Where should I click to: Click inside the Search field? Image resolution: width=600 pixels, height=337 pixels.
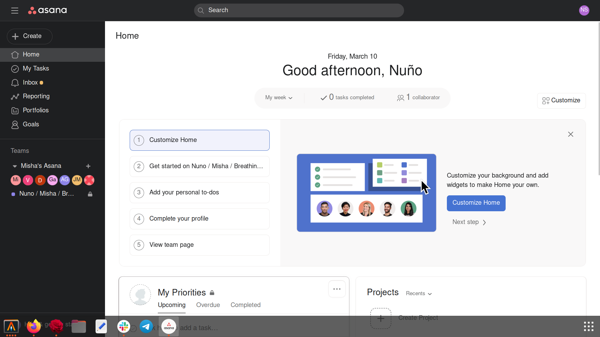(x=298, y=10)
